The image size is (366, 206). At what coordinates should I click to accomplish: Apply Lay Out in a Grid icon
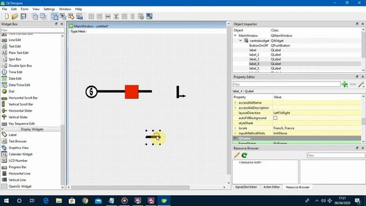125,17
